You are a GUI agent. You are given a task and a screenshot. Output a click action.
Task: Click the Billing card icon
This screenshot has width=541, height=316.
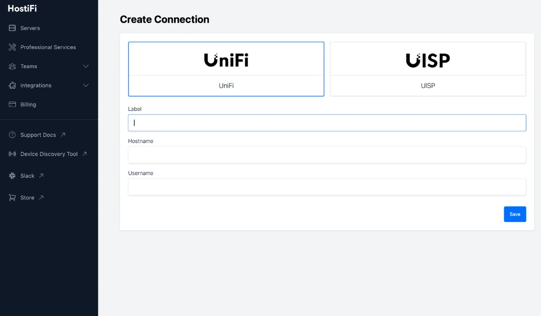[x=12, y=104]
